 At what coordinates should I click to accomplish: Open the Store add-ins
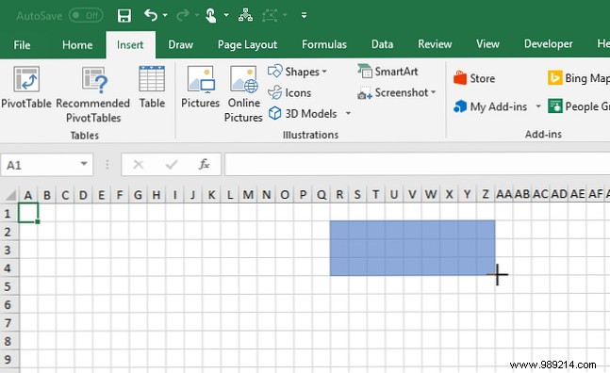(x=474, y=78)
